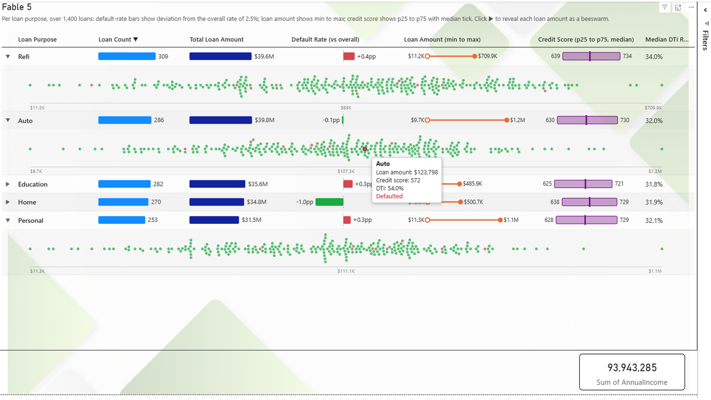Viewport: 711px width, 400px height.
Task: Click the highlighted Auto beeswarm dot
Action: point(365,149)
